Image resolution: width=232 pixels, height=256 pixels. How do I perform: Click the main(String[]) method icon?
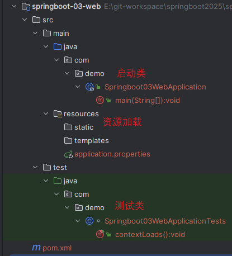(x=100, y=100)
